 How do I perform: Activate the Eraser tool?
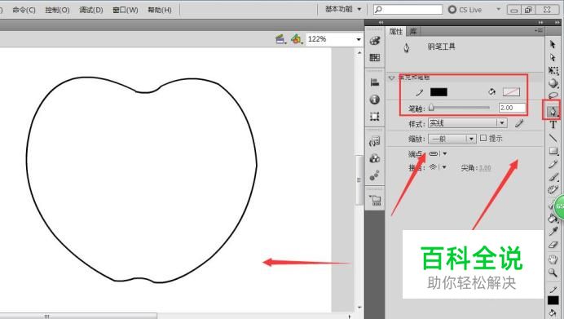pos(553,246)
